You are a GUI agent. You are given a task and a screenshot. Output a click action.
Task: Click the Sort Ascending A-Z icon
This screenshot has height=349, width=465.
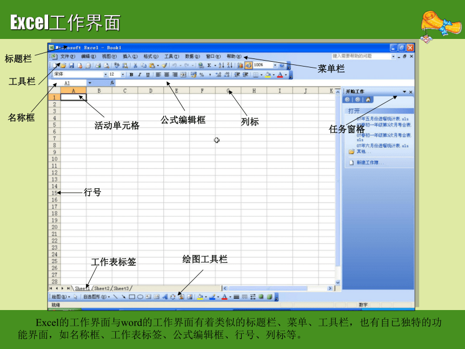pyautogui.click(x=221, y=65)
